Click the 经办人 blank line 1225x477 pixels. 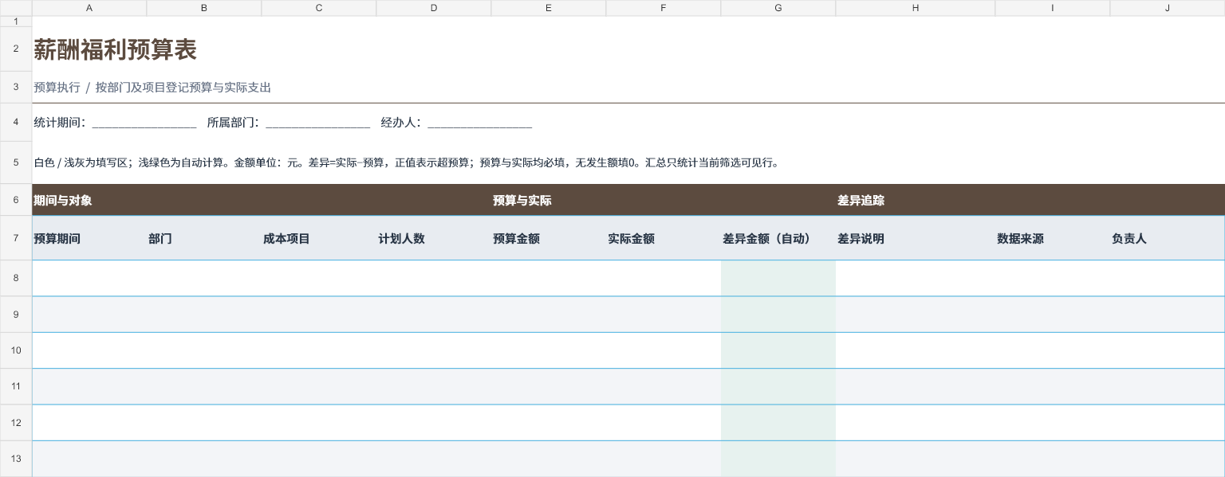pos(479,123)
